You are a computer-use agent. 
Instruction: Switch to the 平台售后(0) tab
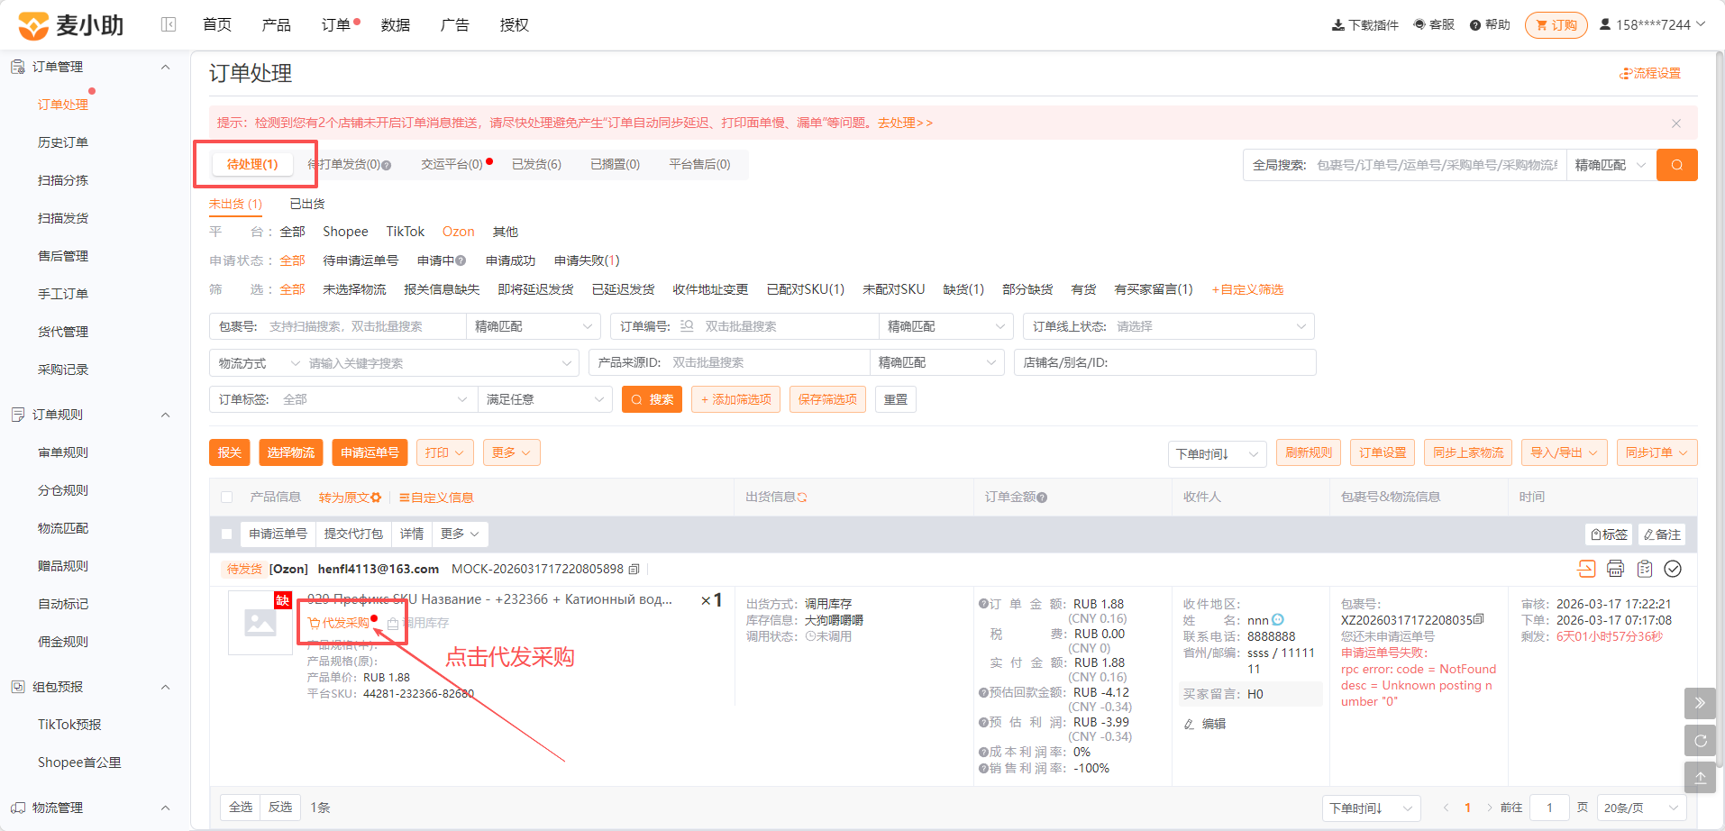coord(699,164)
